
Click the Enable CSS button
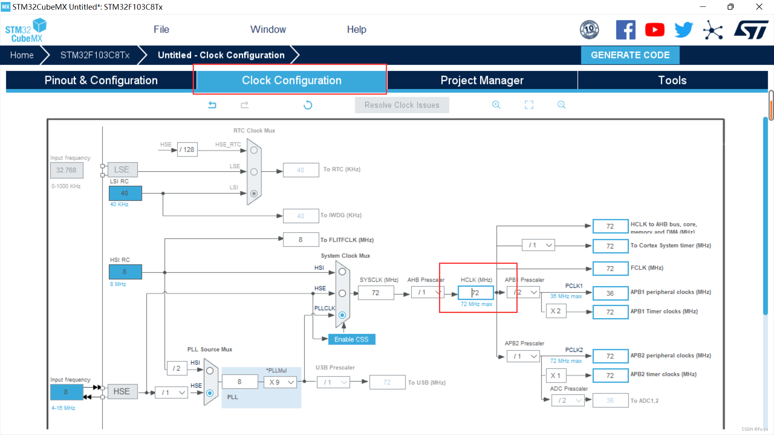pyautogui.click(x=352, y=339)
